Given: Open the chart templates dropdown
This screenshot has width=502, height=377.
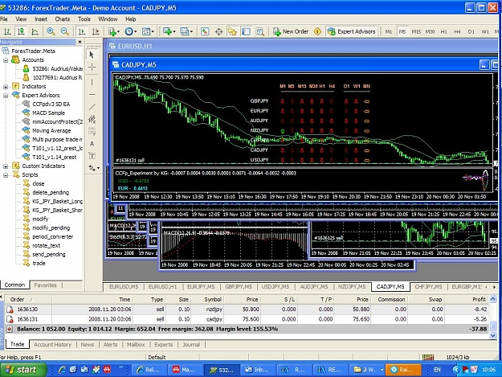Looking at the screenshot, I should point(148,31).
